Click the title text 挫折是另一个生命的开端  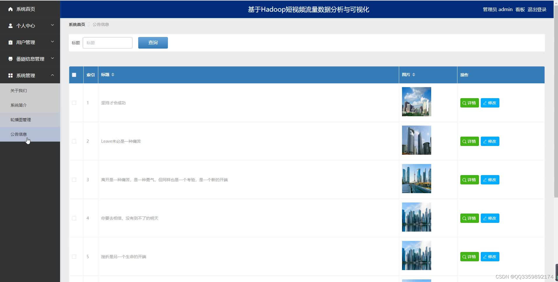pos(124,257)
